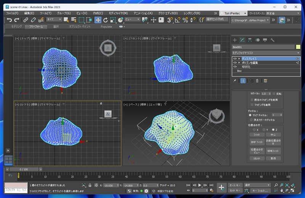
Task: Select X alignment radio button
Action: click(x=254, y=129)
